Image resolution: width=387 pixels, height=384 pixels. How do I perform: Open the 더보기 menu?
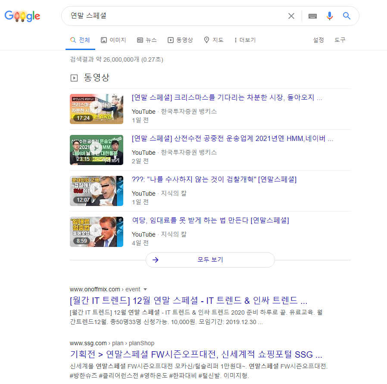point(245,40)
